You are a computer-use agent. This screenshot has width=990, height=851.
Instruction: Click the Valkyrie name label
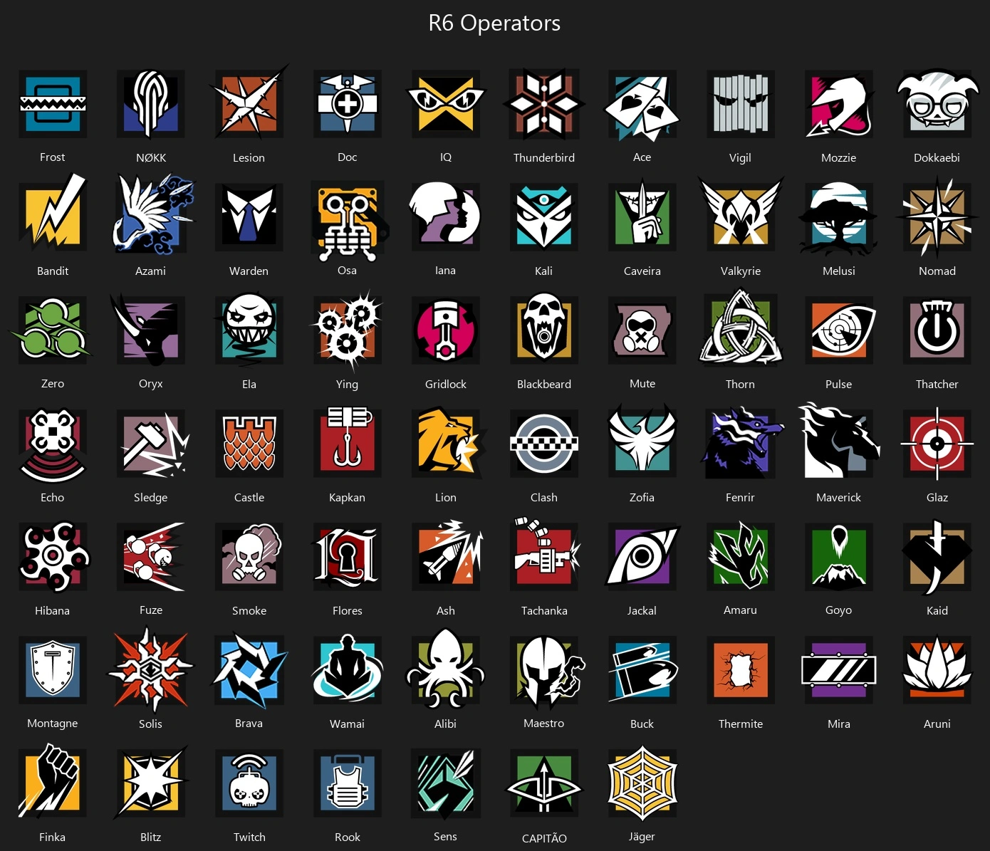point(741,271)
